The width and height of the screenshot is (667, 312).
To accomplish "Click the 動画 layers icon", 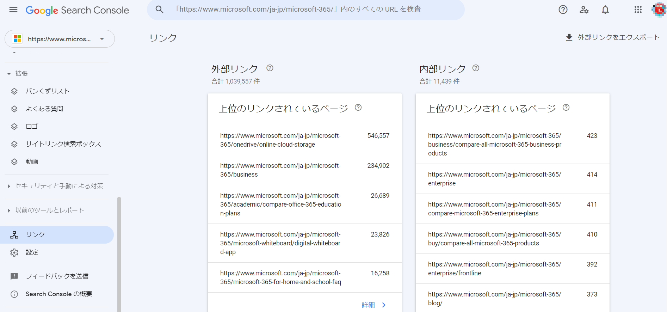I will click(x=14, y=162).
